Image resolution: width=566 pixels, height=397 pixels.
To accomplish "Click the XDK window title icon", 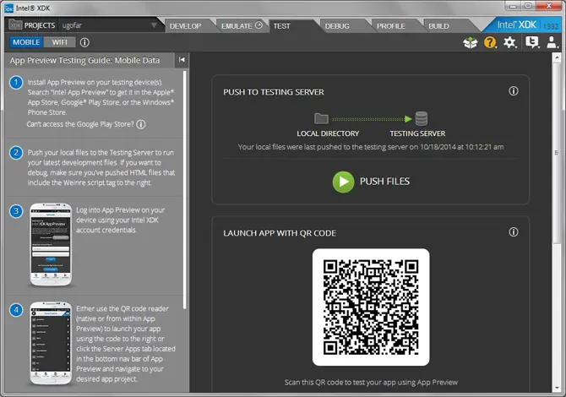I will [x=8, y=8].
